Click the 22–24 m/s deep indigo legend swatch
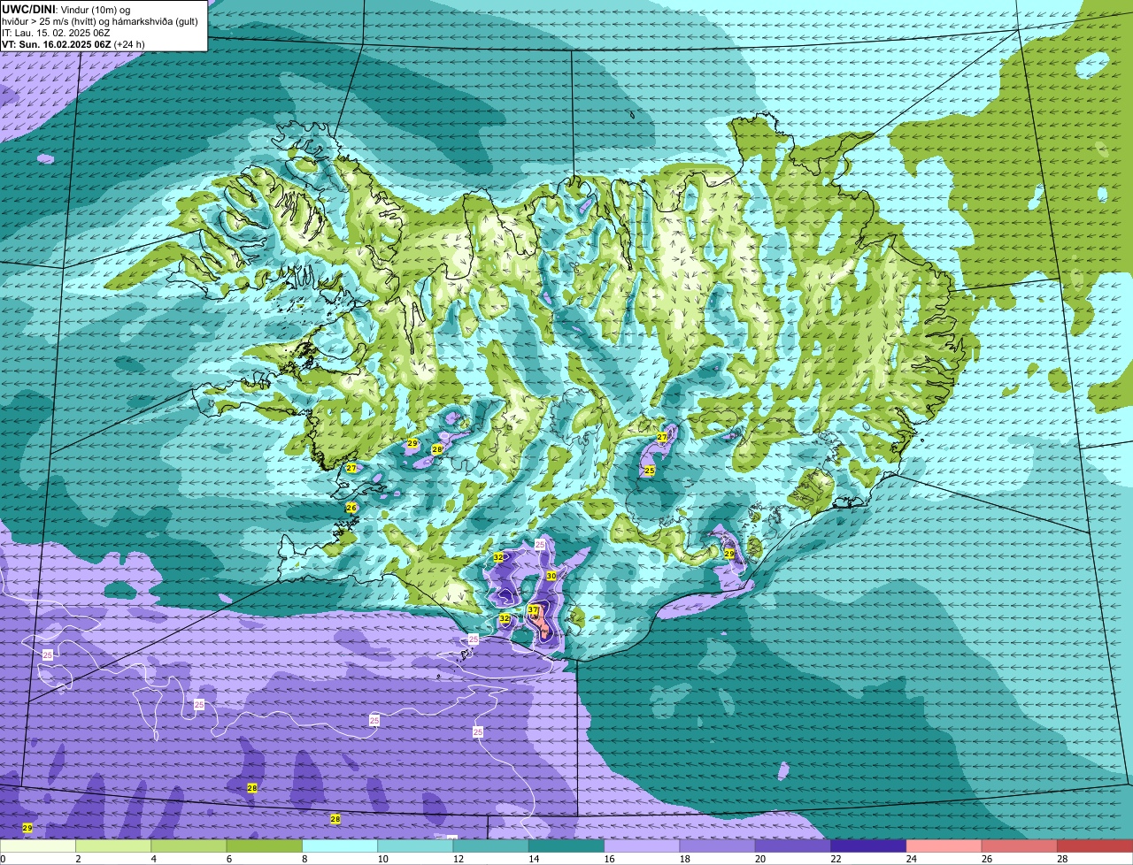 tap(869, 846)
